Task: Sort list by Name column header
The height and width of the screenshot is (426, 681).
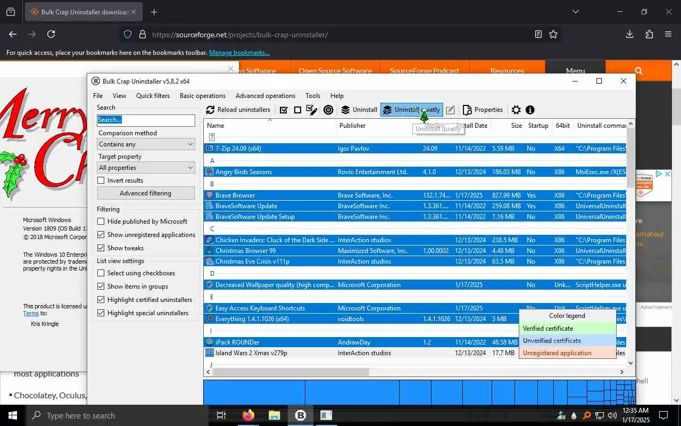Action: tap(270, 126)
